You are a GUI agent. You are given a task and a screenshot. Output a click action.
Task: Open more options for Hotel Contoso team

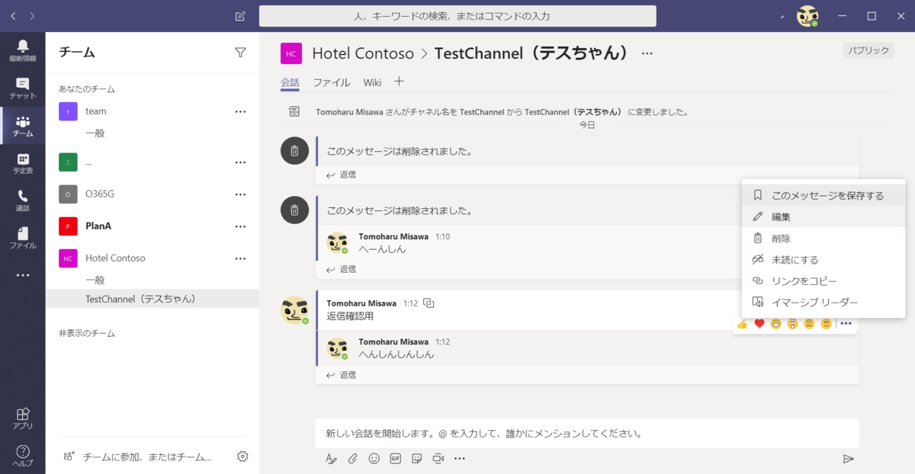click(x=240, y=258)
